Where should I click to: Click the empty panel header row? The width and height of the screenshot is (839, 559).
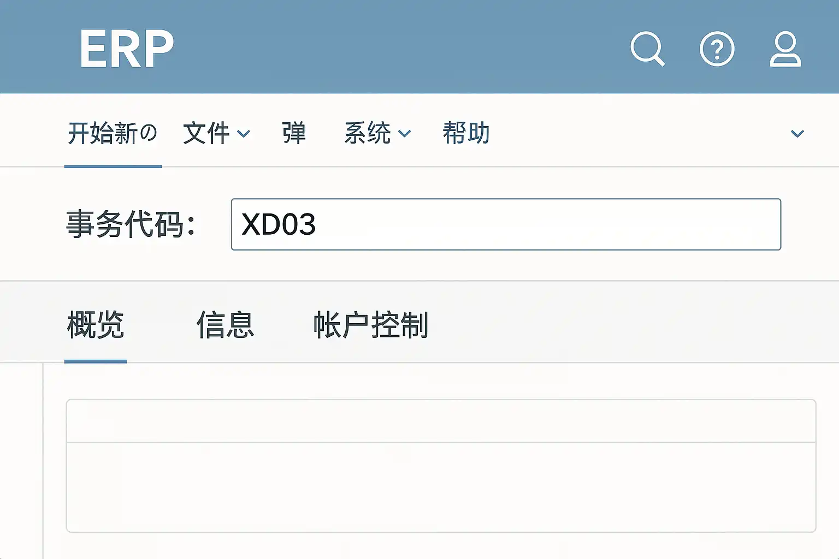coord(441,421)
